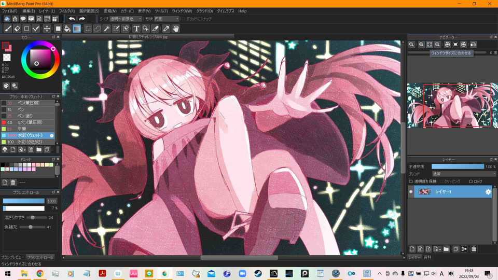498x280 pixels.
Task: Zoom out on the Navigator panel
Action: tap(437, 45)
